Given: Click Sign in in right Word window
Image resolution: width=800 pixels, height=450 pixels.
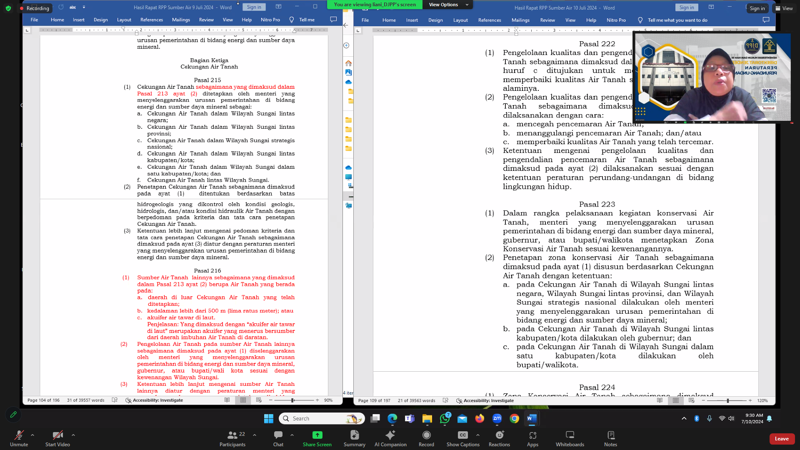Looking at the screenshot, I should point(686,7).
